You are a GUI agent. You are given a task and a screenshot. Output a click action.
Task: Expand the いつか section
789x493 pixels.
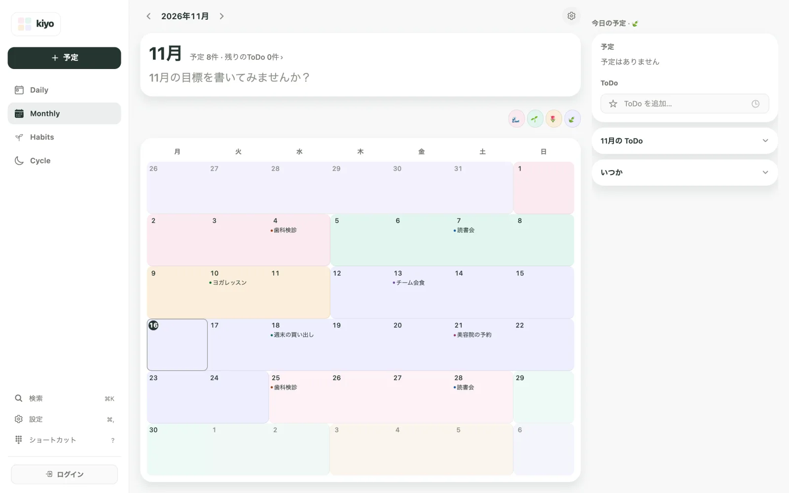coord(684,173)
